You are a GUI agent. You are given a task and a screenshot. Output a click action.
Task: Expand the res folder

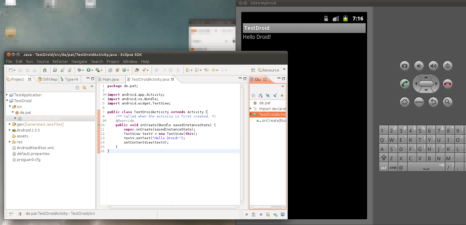coord(10,142)
